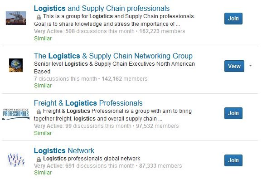
Task: Click the globe logo of Networking Group
Action: point(16,65)
